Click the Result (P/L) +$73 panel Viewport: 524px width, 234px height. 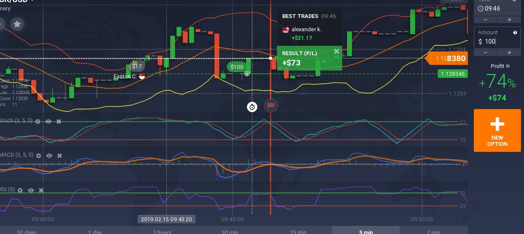point(309,58)
